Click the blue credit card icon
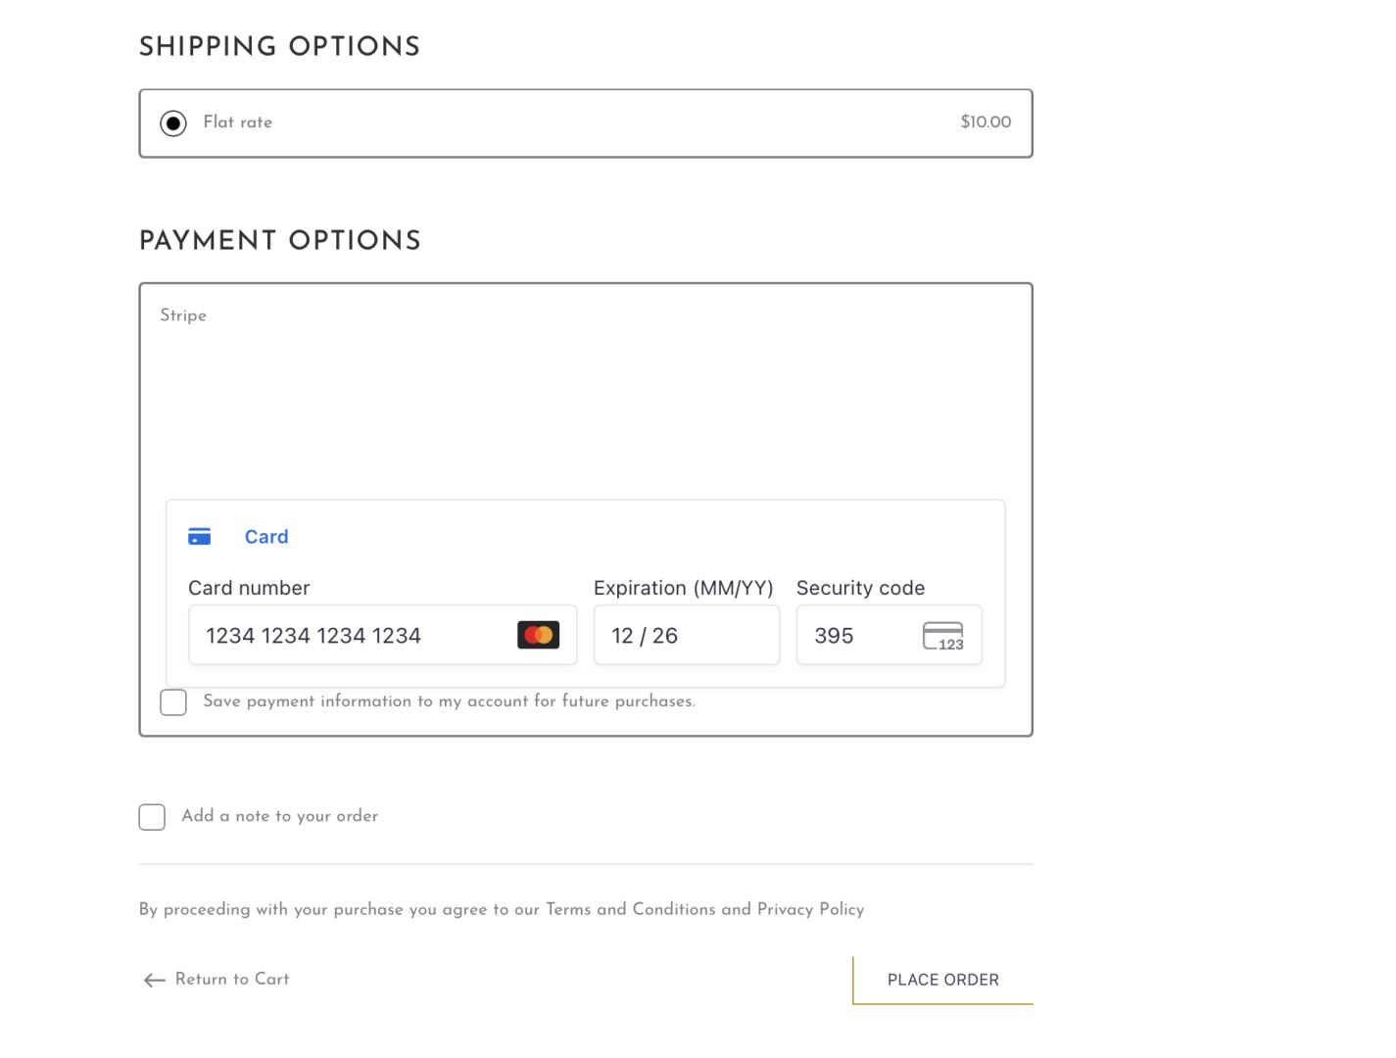Image resolution: width=1396 pixels, height=1058 pixels. click(x=200, y=537)
